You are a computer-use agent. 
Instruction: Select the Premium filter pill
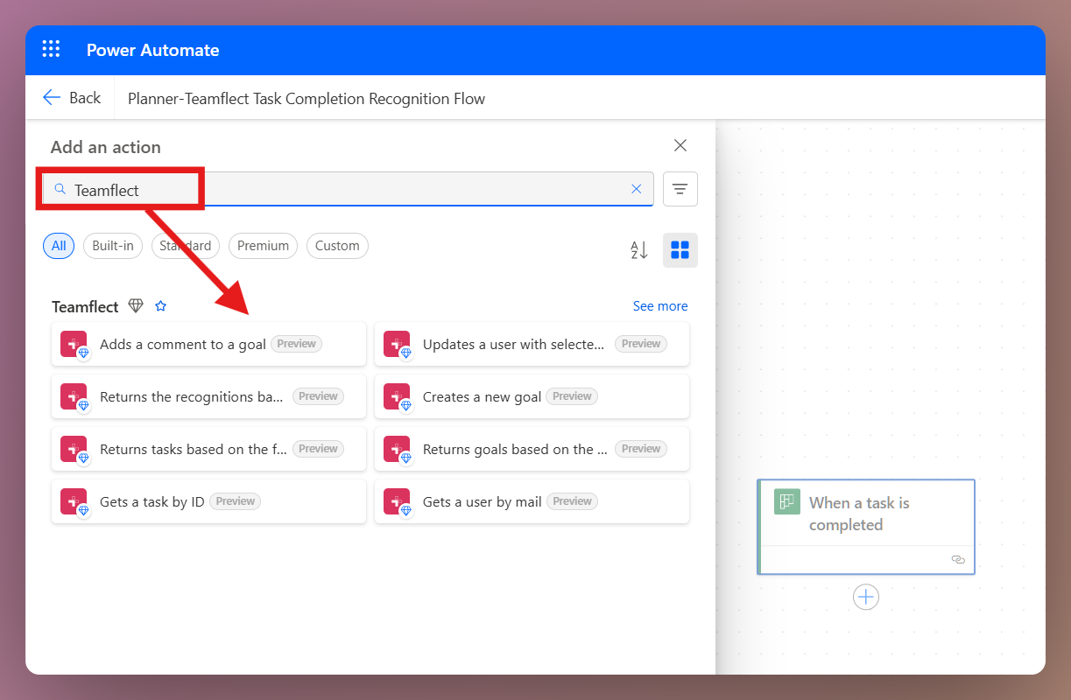coord(263,246)
